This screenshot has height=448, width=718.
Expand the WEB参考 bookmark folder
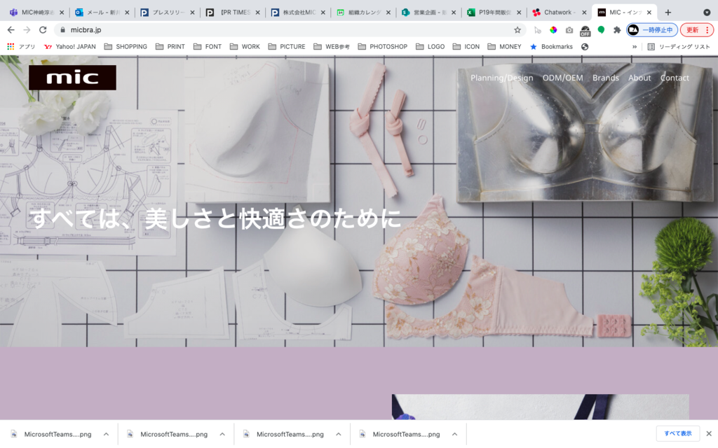click(332, 47)
